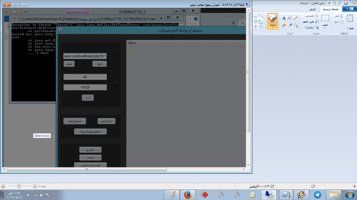Select the Fill with color bucket tool
The height and width of the screenshot is (200, 357).
click(289, 18)
